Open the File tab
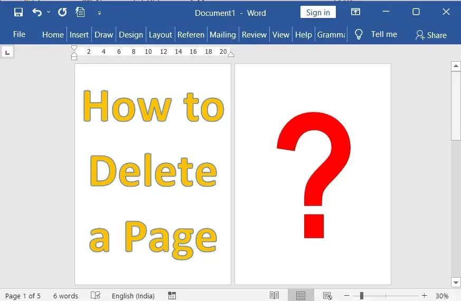Screen dimensions: 461x301 tap(19, 34)
